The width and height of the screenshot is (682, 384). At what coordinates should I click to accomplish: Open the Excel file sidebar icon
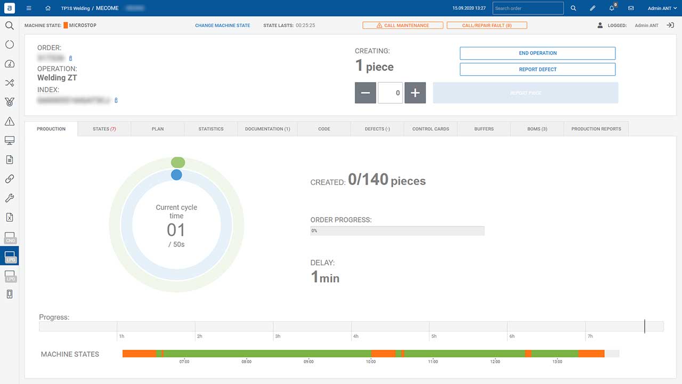(9, 217)
